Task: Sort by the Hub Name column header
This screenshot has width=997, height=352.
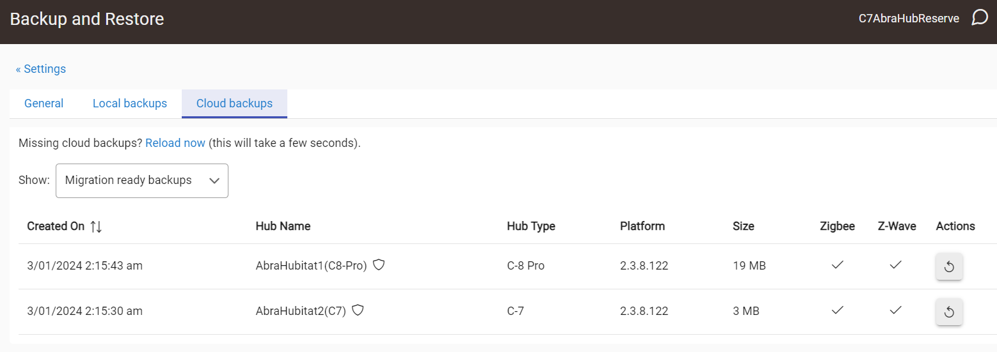Action: [x=283, y=226]
